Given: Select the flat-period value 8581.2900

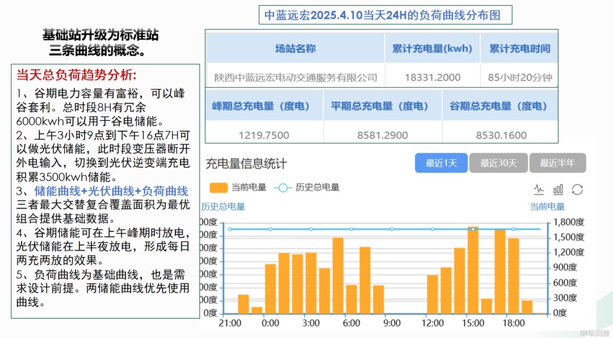Looking at the screenshot, I should pyautogui.click(x=383, y=135).
